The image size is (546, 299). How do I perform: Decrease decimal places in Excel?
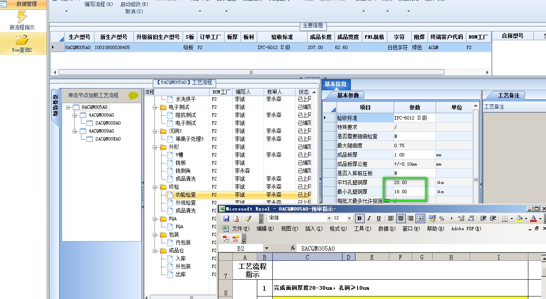coord(470,218)
